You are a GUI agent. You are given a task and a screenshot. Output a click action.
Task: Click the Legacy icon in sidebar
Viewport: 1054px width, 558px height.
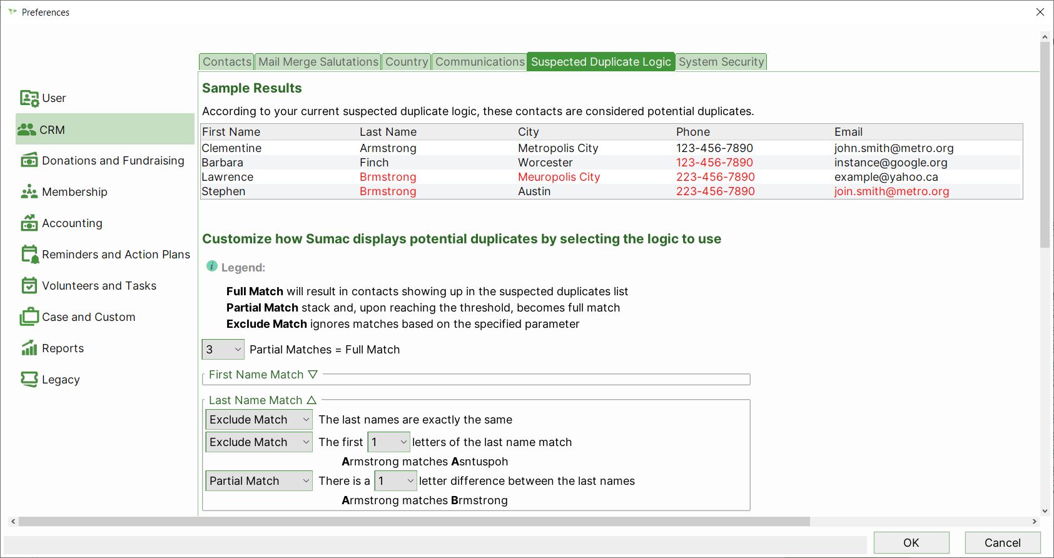click(29, 379)
